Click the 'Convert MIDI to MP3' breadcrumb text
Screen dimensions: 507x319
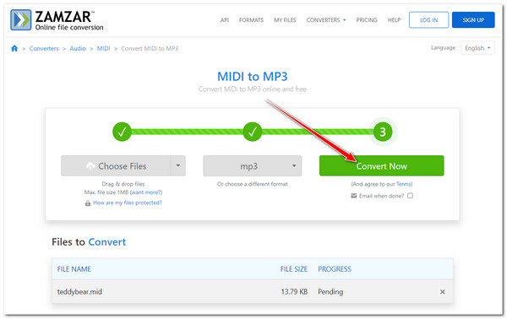150,48
